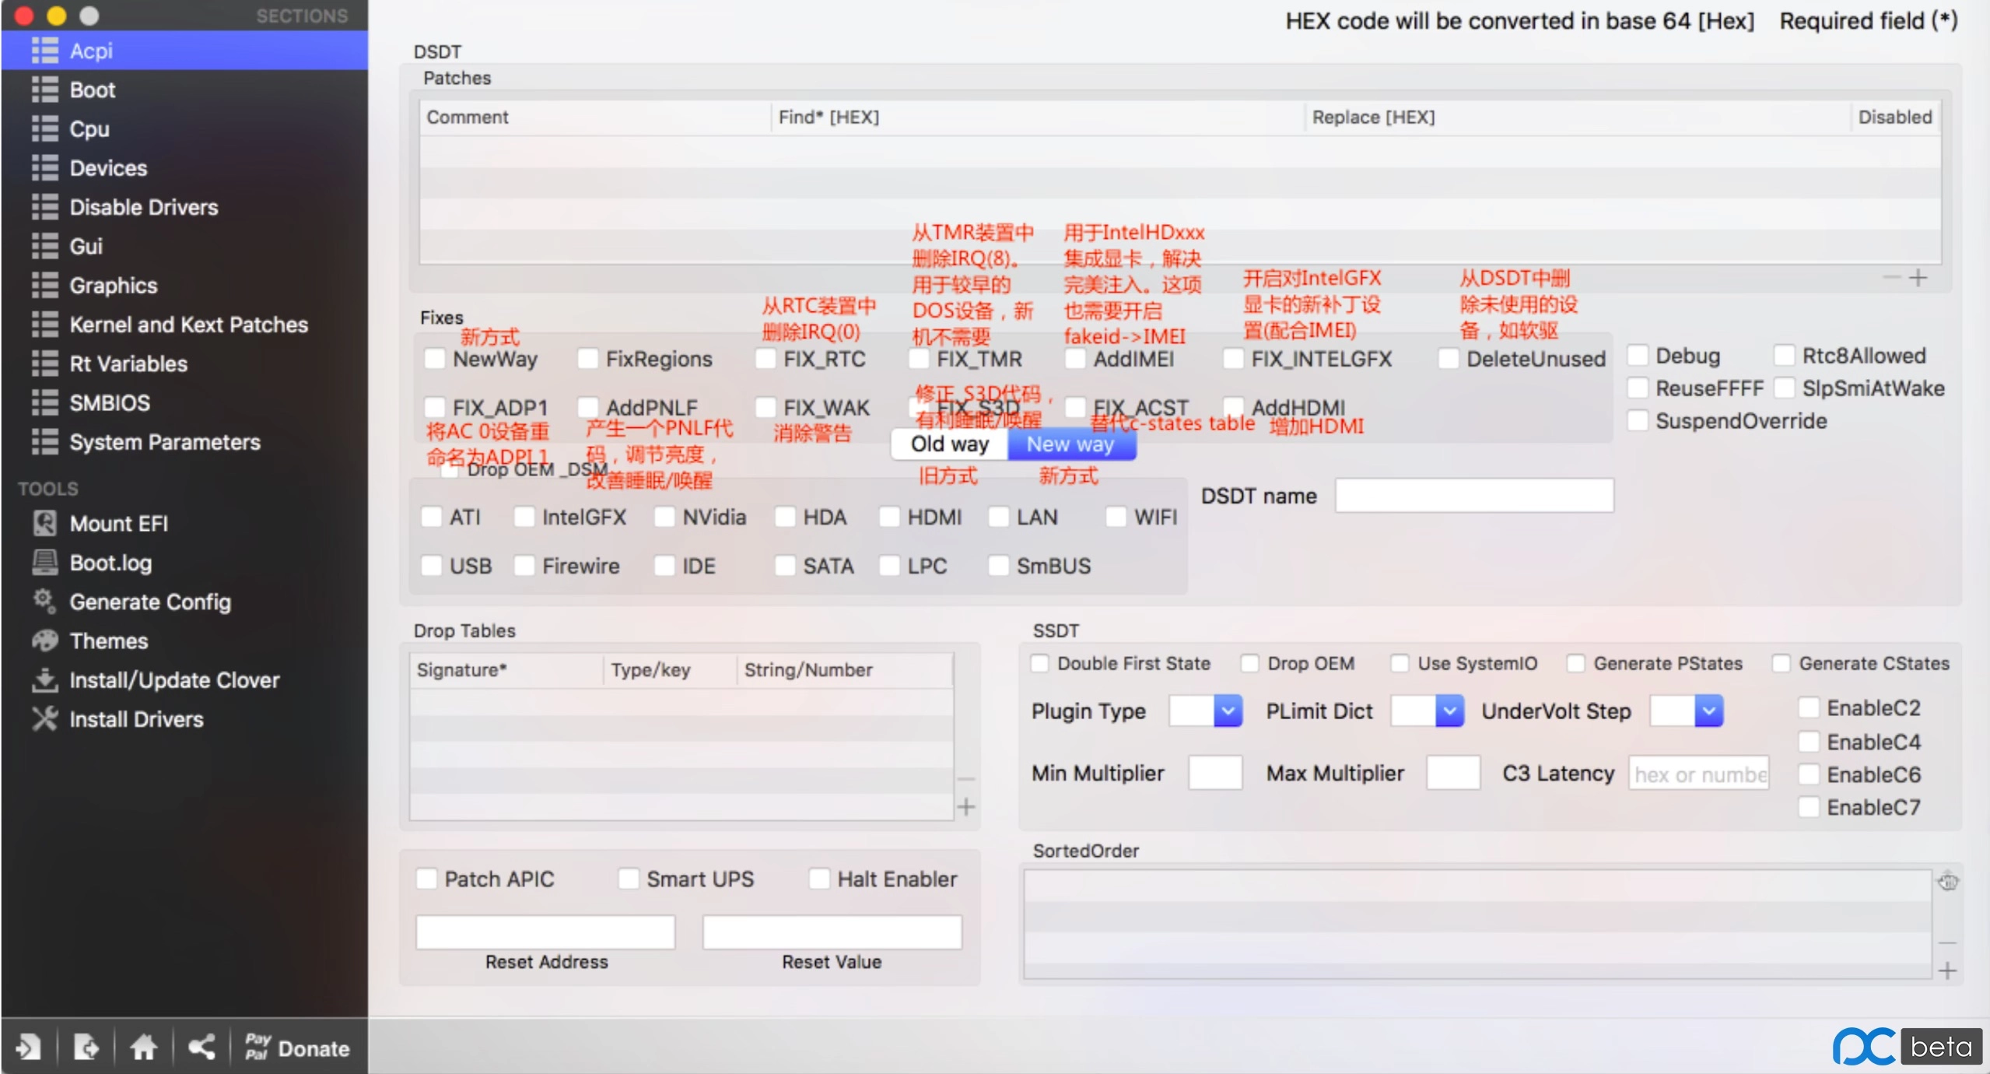Open the System Parameters section
The image size is (1990, 1074).
(184, 442)
